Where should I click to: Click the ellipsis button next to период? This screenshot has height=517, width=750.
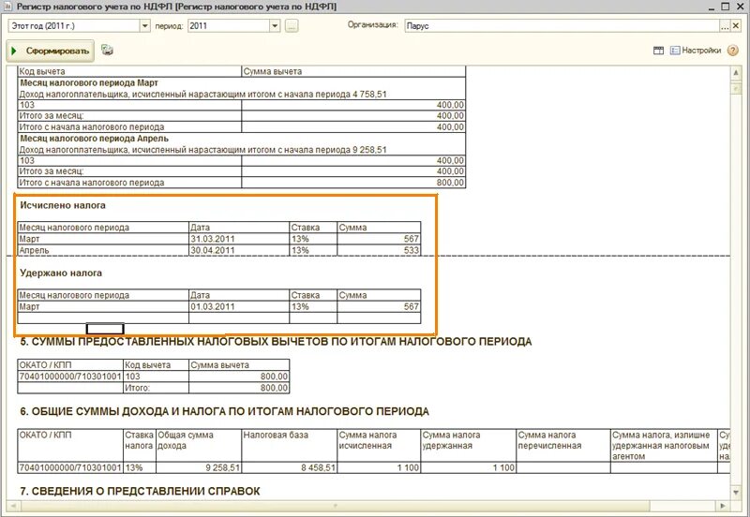292,26
